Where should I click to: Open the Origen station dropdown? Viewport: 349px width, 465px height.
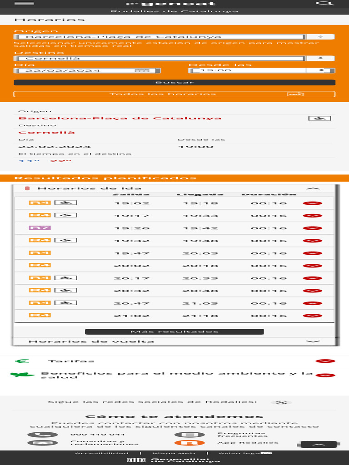[x=320, y=37]
